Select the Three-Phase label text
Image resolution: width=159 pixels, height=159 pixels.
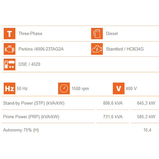[30, 34]
